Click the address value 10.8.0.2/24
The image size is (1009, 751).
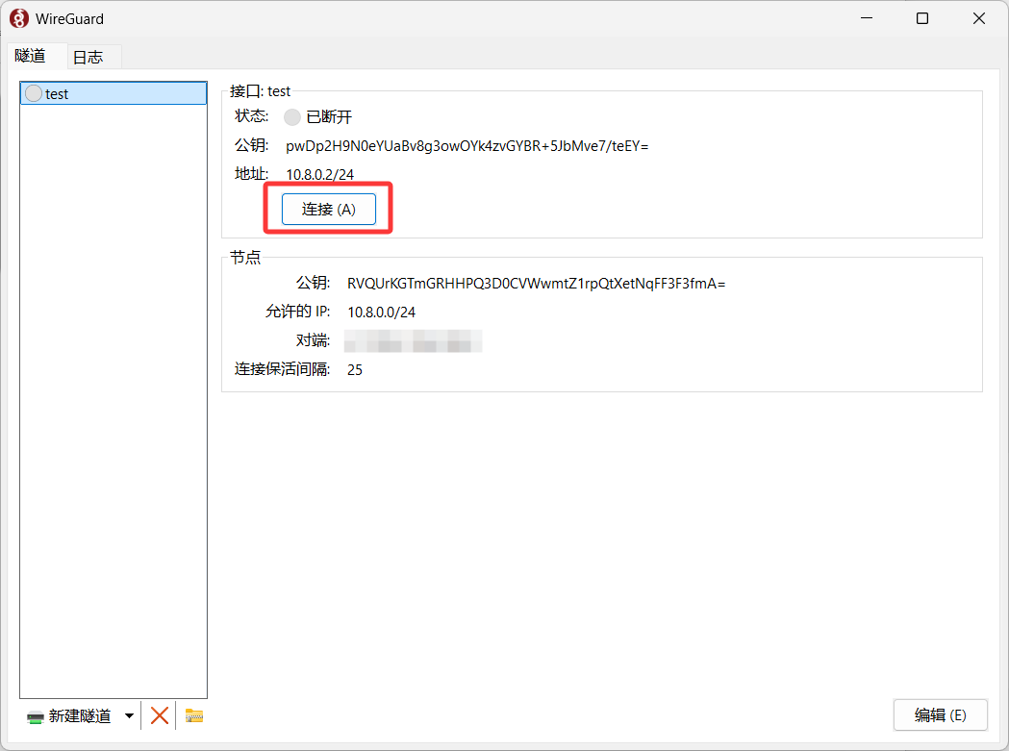coord(319,174)
